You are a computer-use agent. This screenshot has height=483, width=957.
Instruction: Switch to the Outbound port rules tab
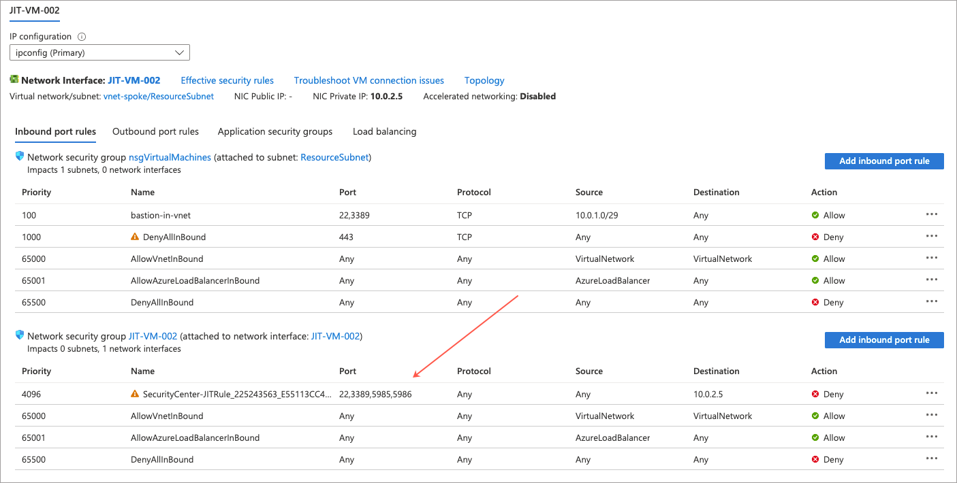pyautogui.click(x=155, y=131)
